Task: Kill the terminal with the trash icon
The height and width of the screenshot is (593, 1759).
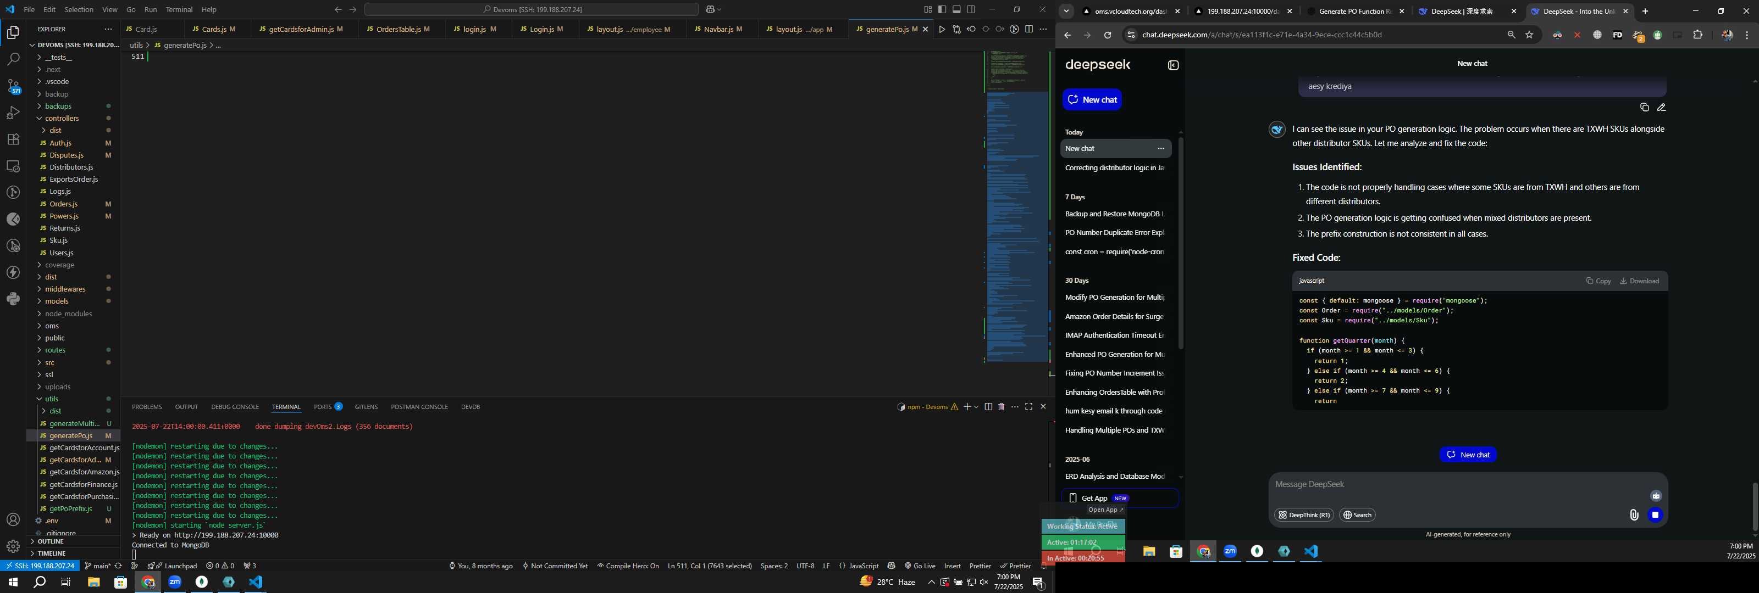Action: click(1001, 407)
